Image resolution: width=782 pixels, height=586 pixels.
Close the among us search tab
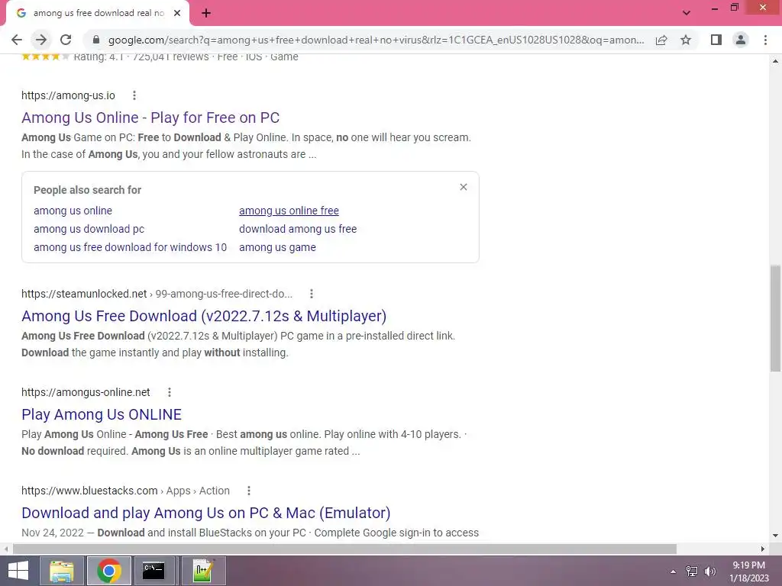tap(177, 13)
